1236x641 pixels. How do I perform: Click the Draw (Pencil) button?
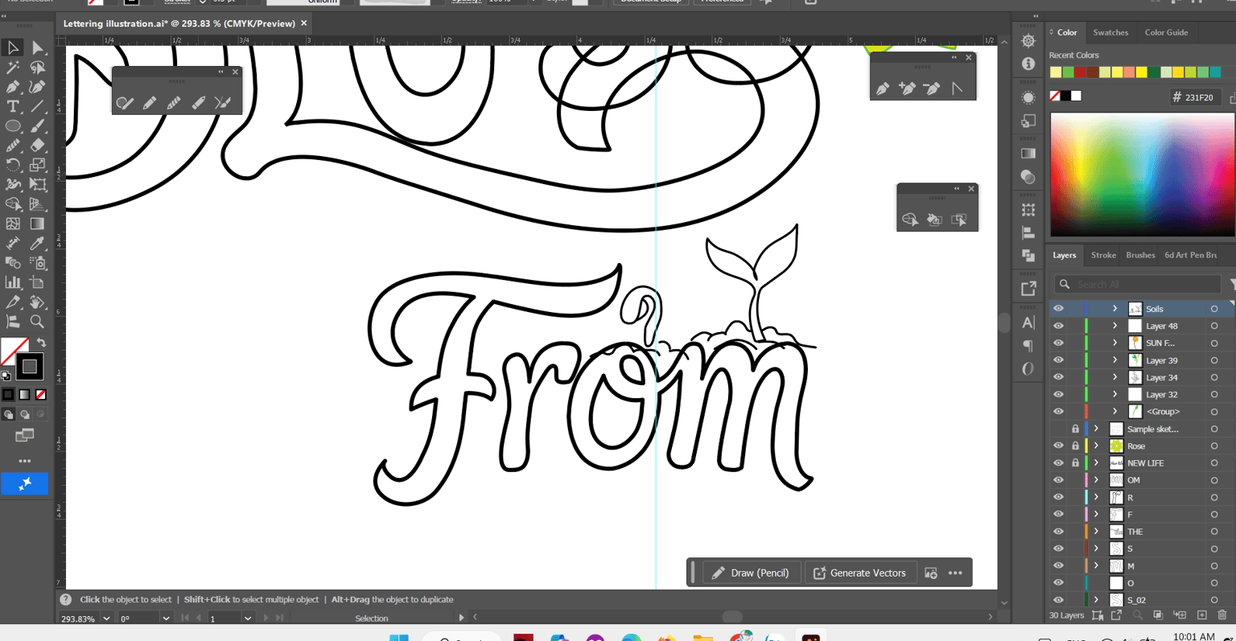752,573
